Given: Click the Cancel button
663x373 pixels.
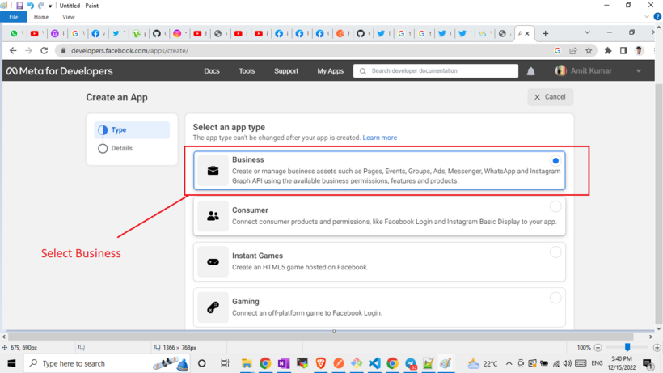Looking at the screenshot, I should (x=550, y=97).
